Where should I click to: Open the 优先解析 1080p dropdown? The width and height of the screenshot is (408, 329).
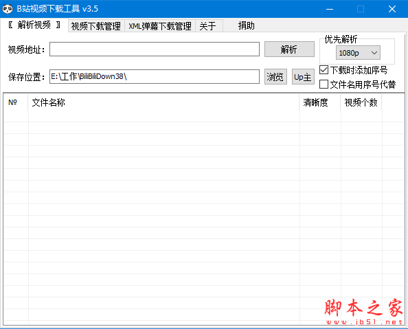(358, 53)
